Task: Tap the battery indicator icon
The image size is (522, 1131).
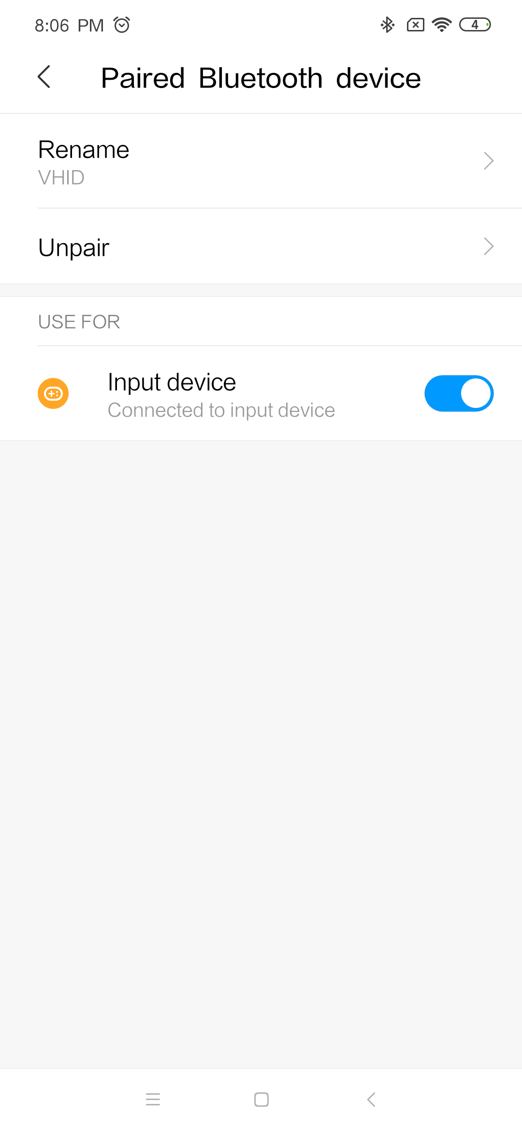Action: (x=475, y=25)
